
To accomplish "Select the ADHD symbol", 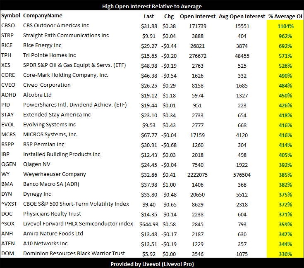I will (x=9, y=95).
